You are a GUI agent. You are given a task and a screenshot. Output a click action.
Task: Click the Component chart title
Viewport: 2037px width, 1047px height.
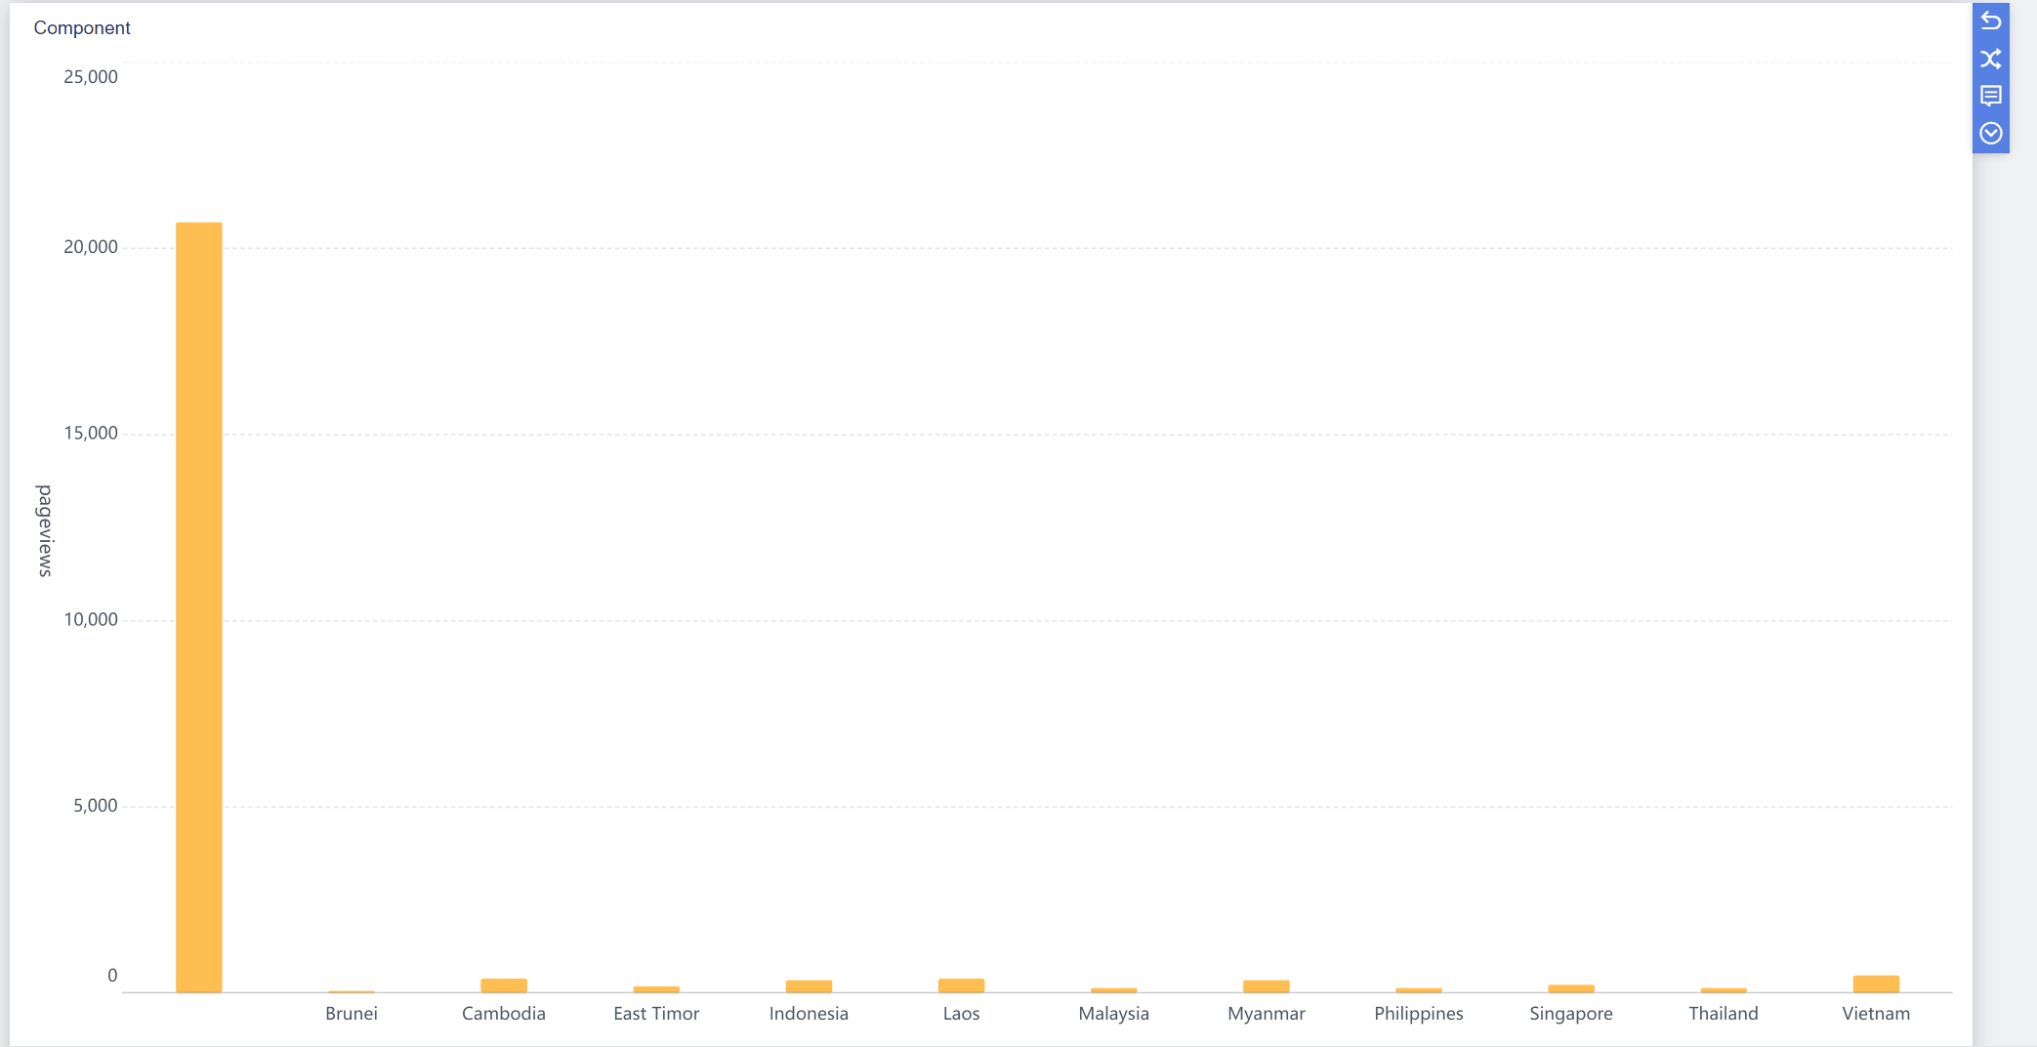click(82, 28)
